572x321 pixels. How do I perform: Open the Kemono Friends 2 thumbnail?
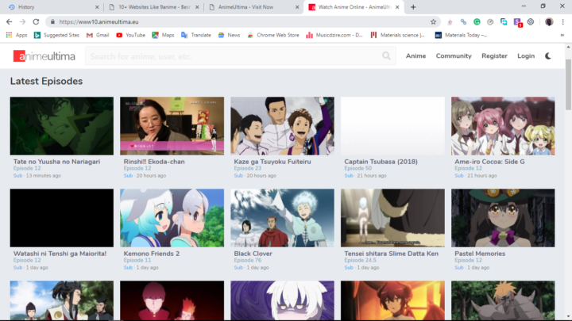point(172,218)
